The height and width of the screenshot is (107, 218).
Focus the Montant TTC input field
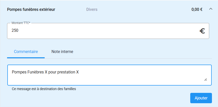[101, 31]
